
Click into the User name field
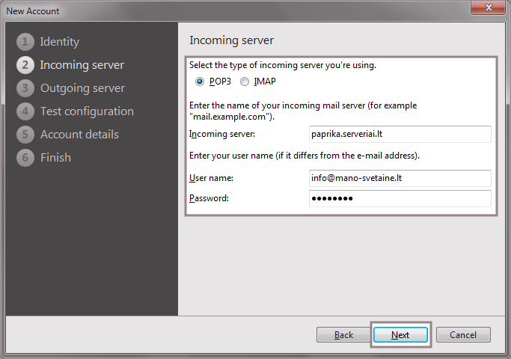click(400, 178)
